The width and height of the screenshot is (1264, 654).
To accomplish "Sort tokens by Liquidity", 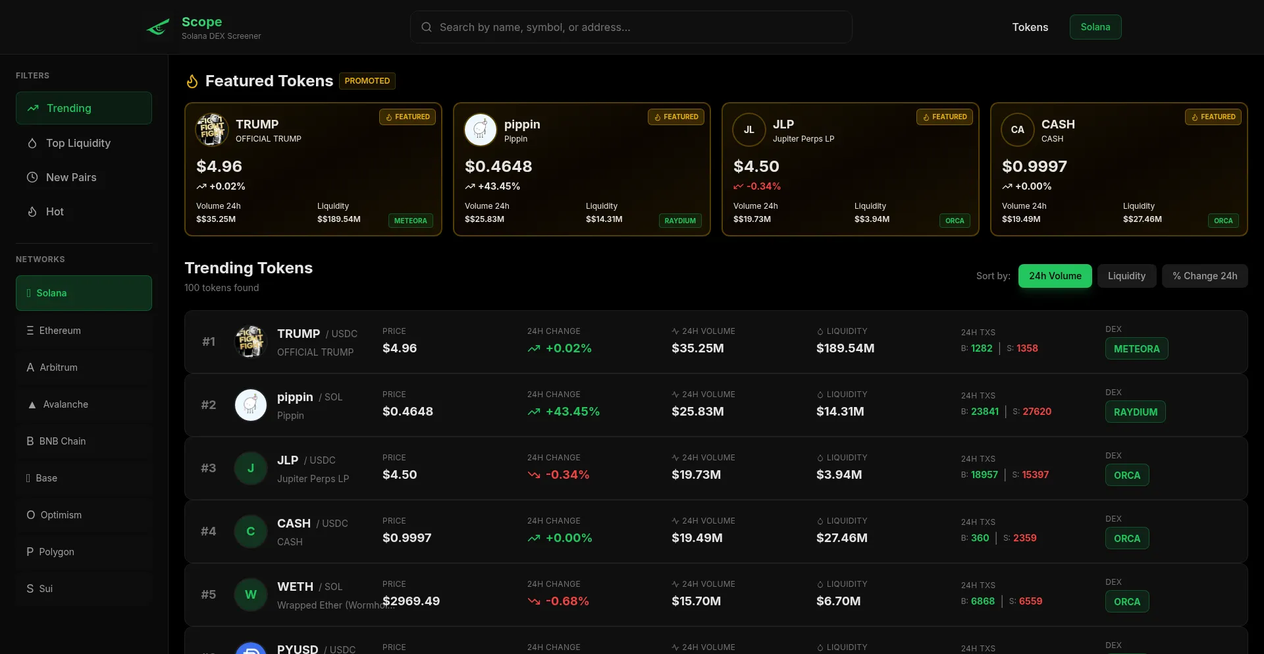I will click(1126, 276).
